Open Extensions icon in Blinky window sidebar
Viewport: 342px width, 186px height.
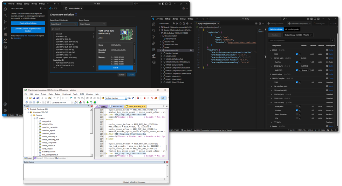click(154, 49)
